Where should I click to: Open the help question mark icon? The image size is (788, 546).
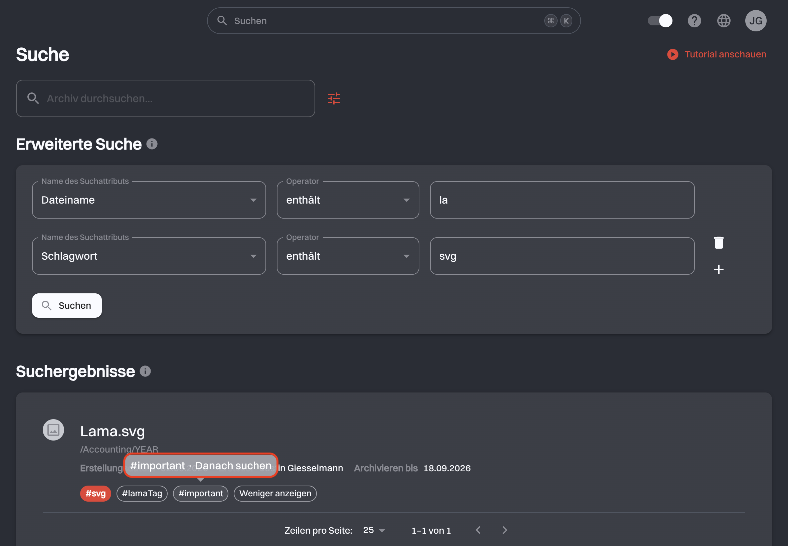[x=694, y=21]
